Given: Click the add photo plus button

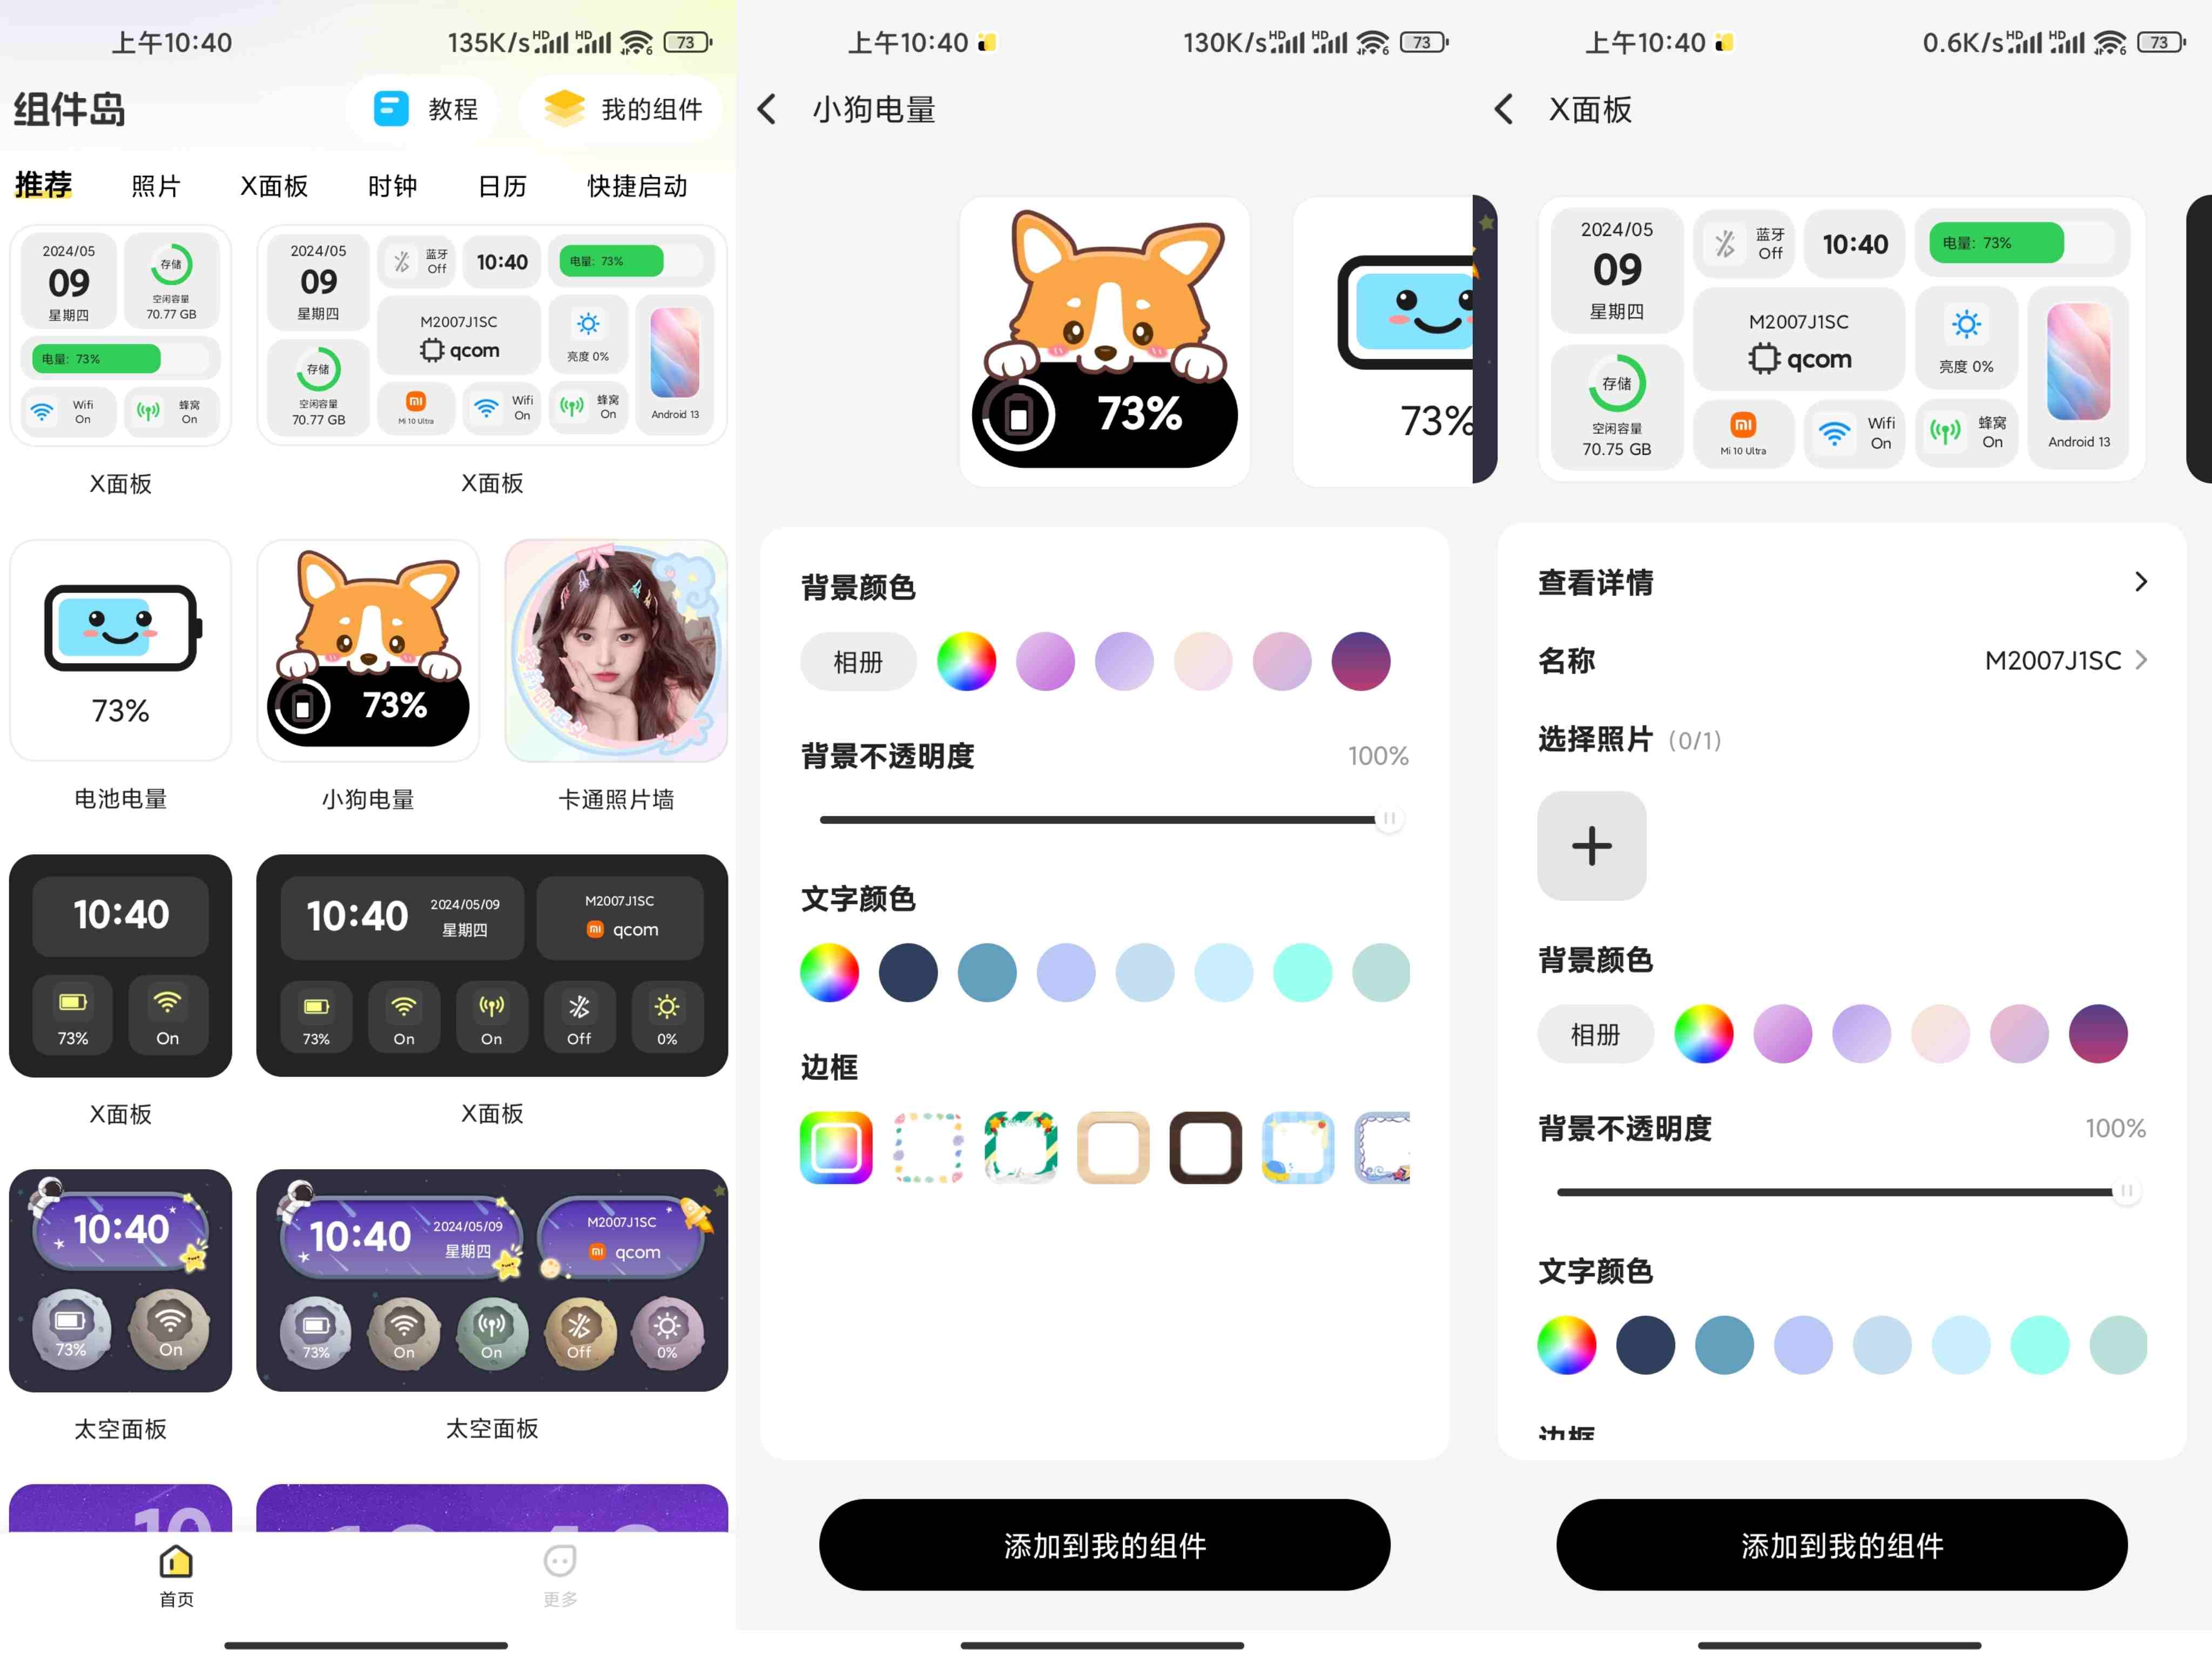Looking at the screenshot, I should (x=1588, y=845).
